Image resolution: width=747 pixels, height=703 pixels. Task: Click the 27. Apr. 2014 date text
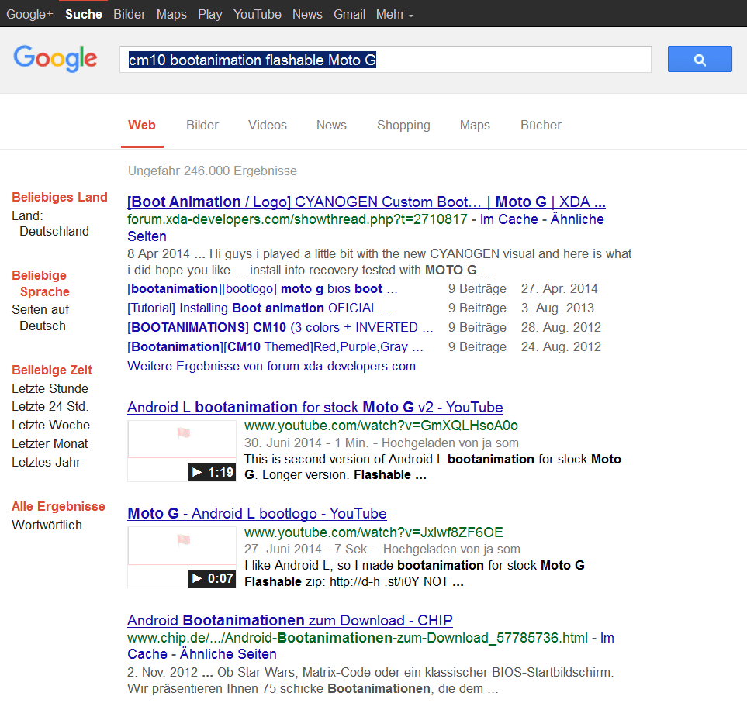pos(559,289)
